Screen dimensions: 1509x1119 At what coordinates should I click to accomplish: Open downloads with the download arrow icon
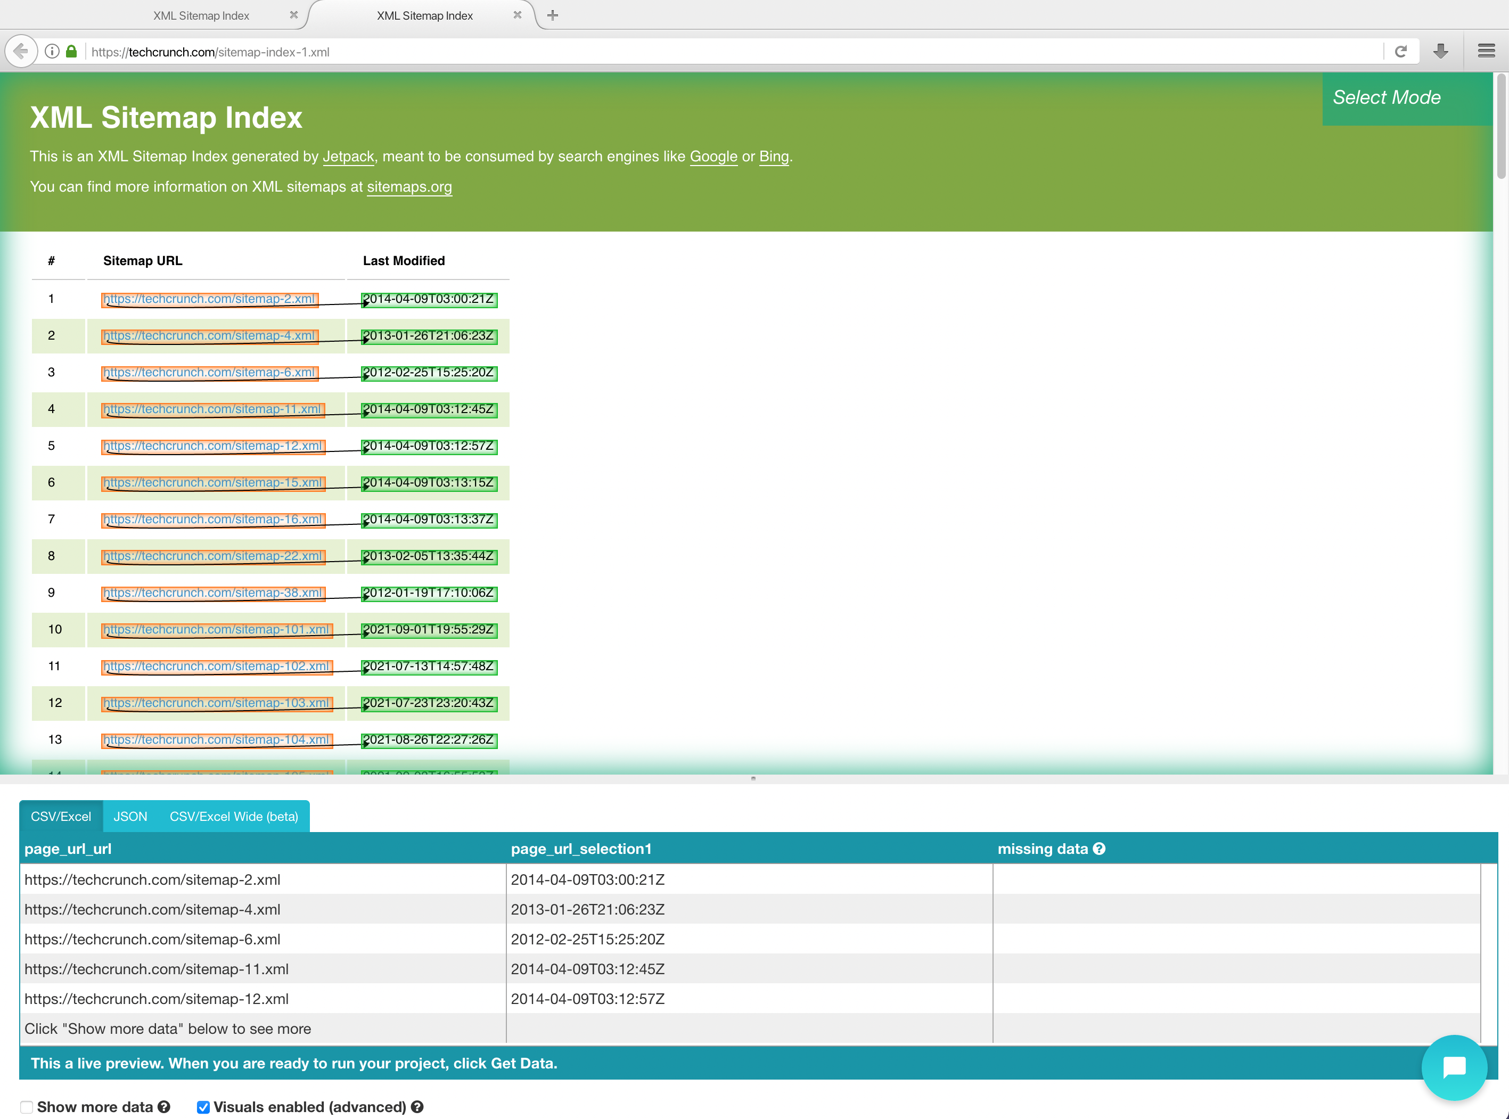click(x=1440, y=52)
